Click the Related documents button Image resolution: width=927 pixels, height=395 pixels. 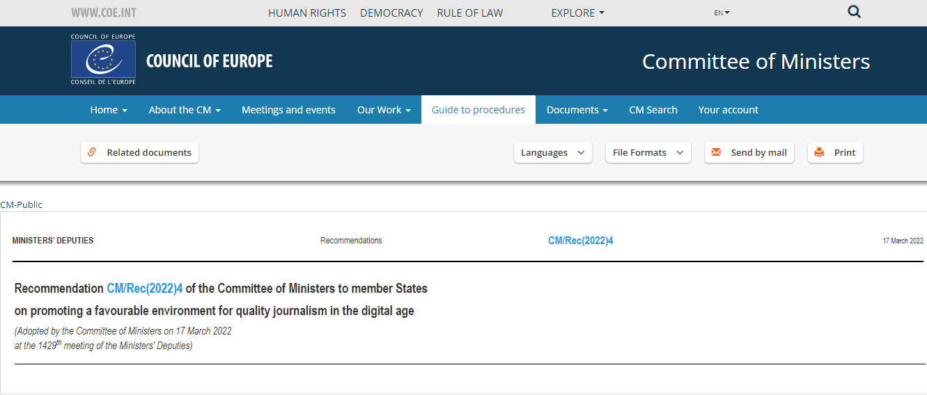pos(139,152)
